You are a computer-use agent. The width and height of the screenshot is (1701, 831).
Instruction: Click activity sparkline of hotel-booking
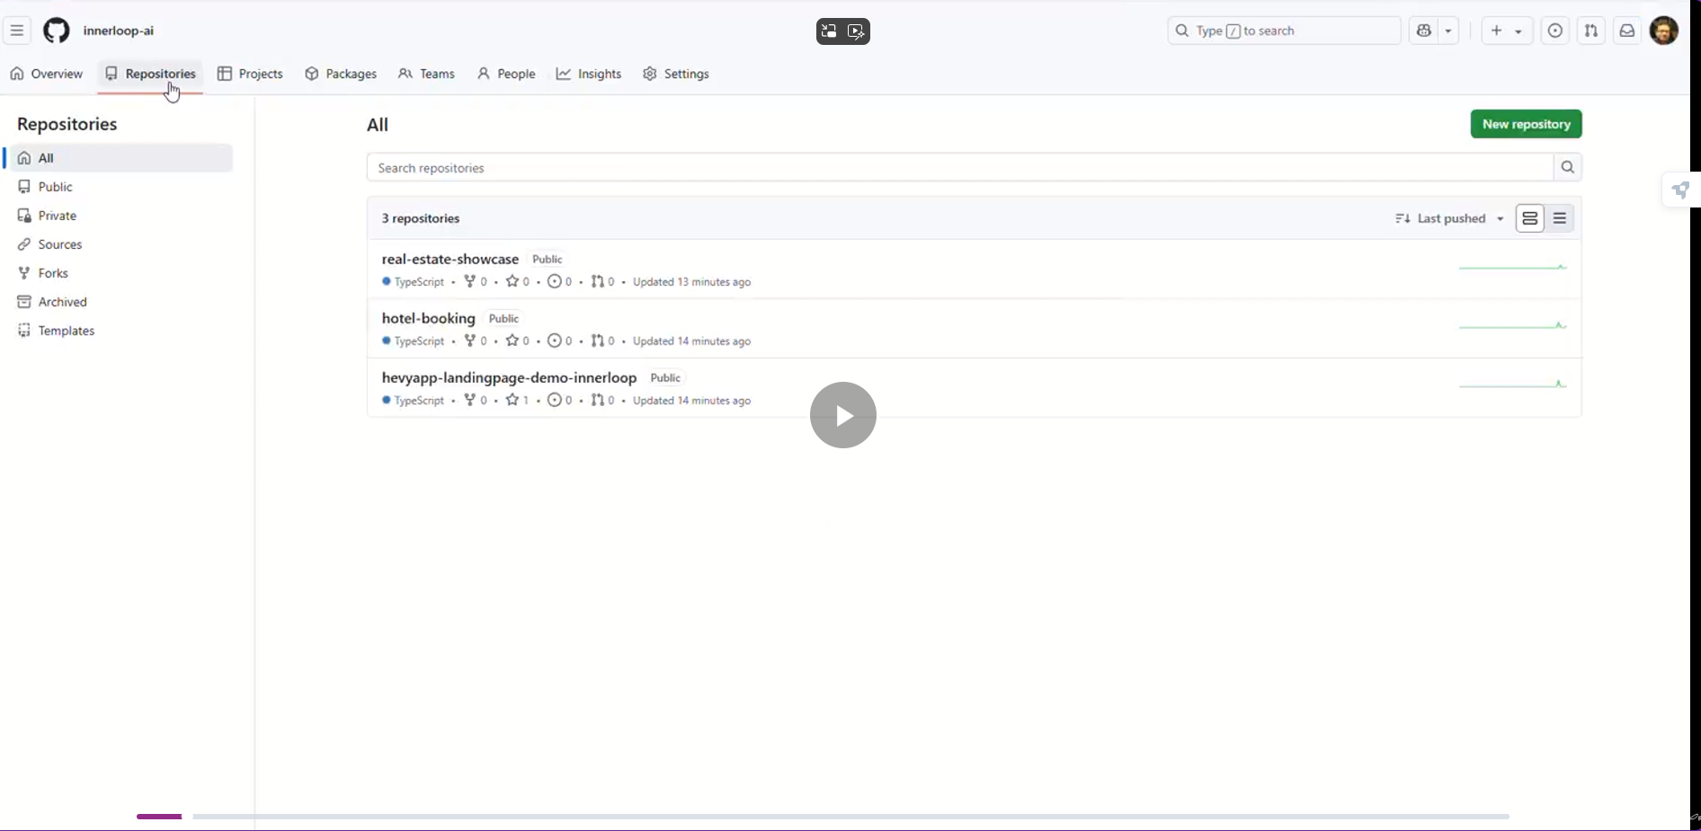coord(1513,325)
